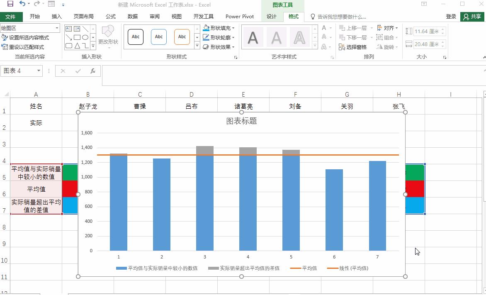Viewport: 486px width, 295px height.
Task: Select the orange-bordered Abc shape style
Action: point(182,37)
